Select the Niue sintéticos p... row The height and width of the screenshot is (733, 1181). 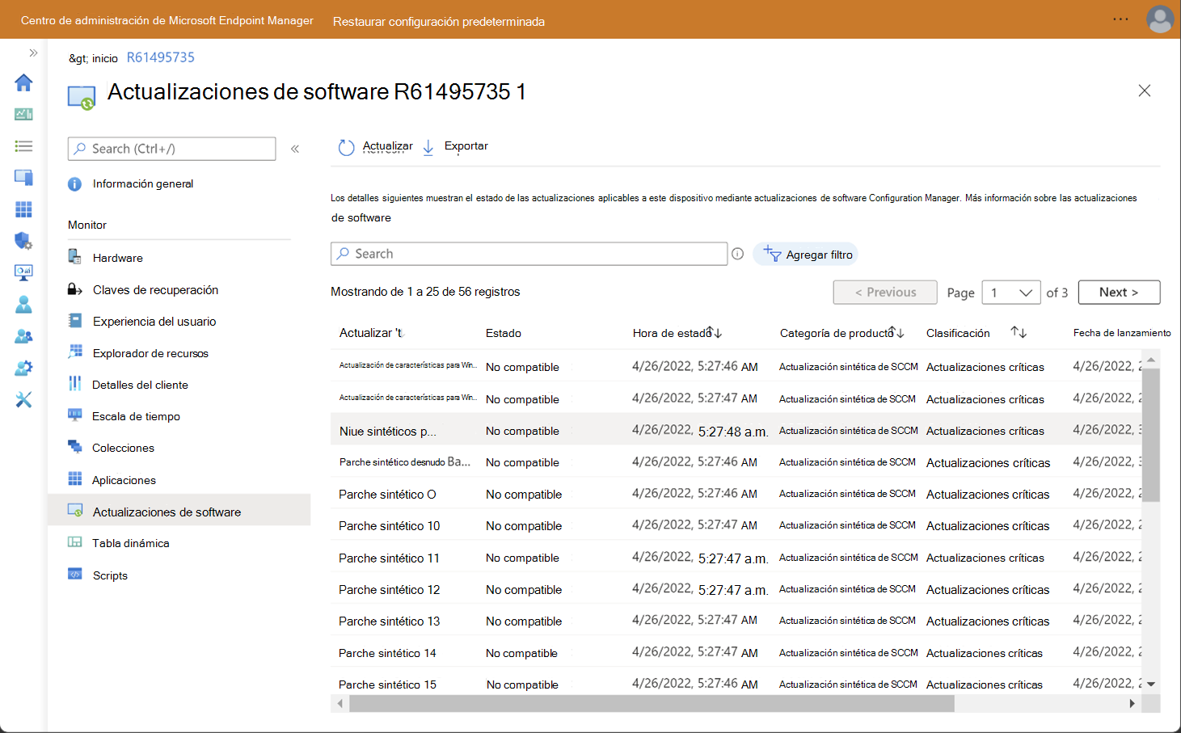click(737, 431)
